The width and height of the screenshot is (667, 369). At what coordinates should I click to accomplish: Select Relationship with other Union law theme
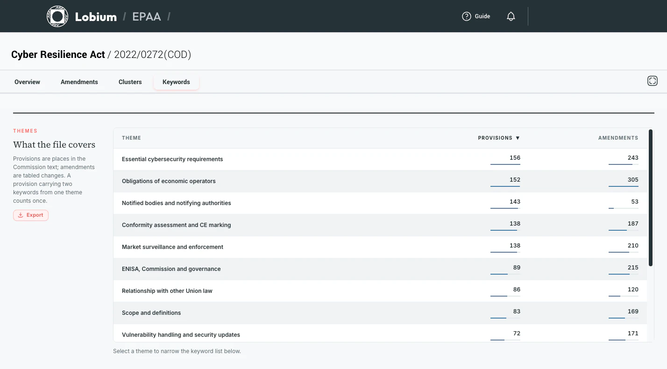click(x=380, y=291)
